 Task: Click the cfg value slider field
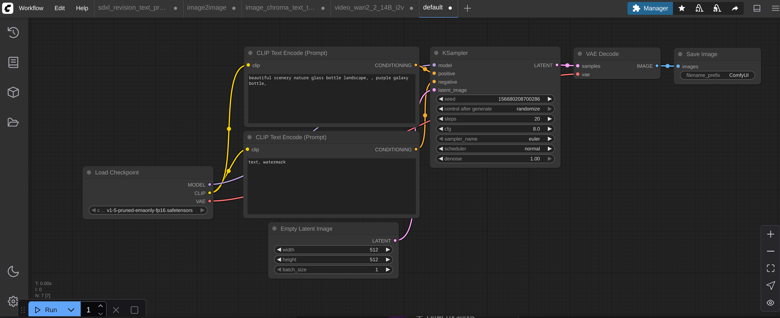click(x=495, y=129)
